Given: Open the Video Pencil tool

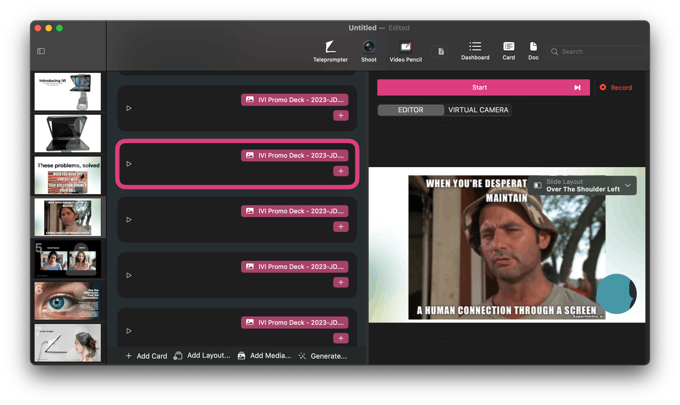Looking at the screenshot, I should (406, 51).
